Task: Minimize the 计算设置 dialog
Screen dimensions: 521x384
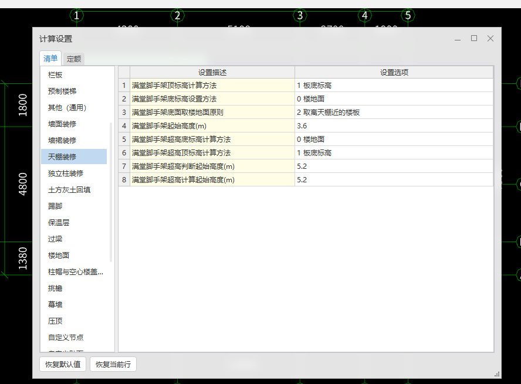Action: [x=458, y=39]
